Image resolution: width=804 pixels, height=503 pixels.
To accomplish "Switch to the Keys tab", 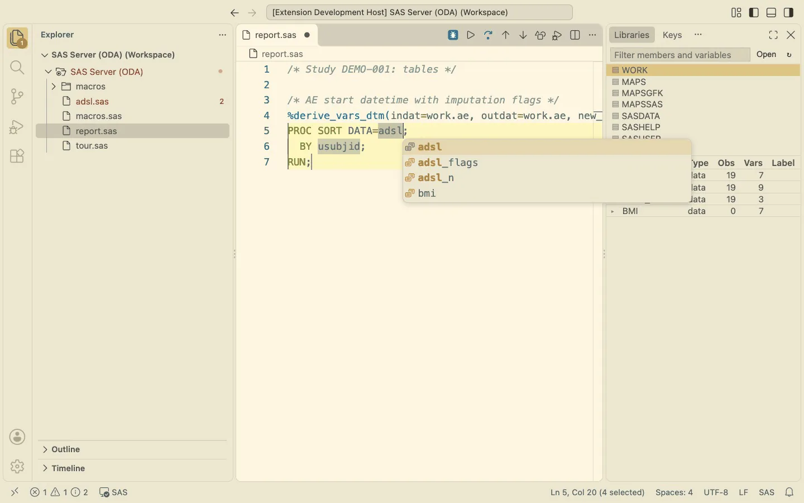I will [x=673, y=35].
